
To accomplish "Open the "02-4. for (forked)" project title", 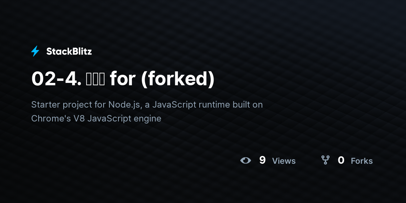I will click(x=123, y=78).
